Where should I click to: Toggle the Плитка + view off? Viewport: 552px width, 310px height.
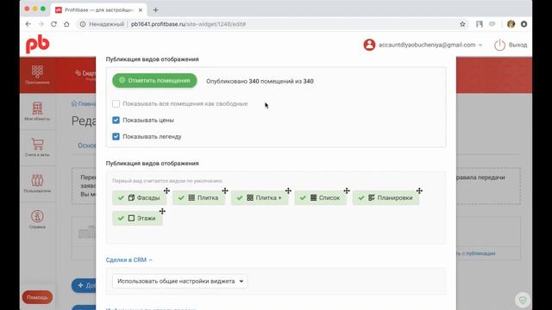(x=260, y=198)
